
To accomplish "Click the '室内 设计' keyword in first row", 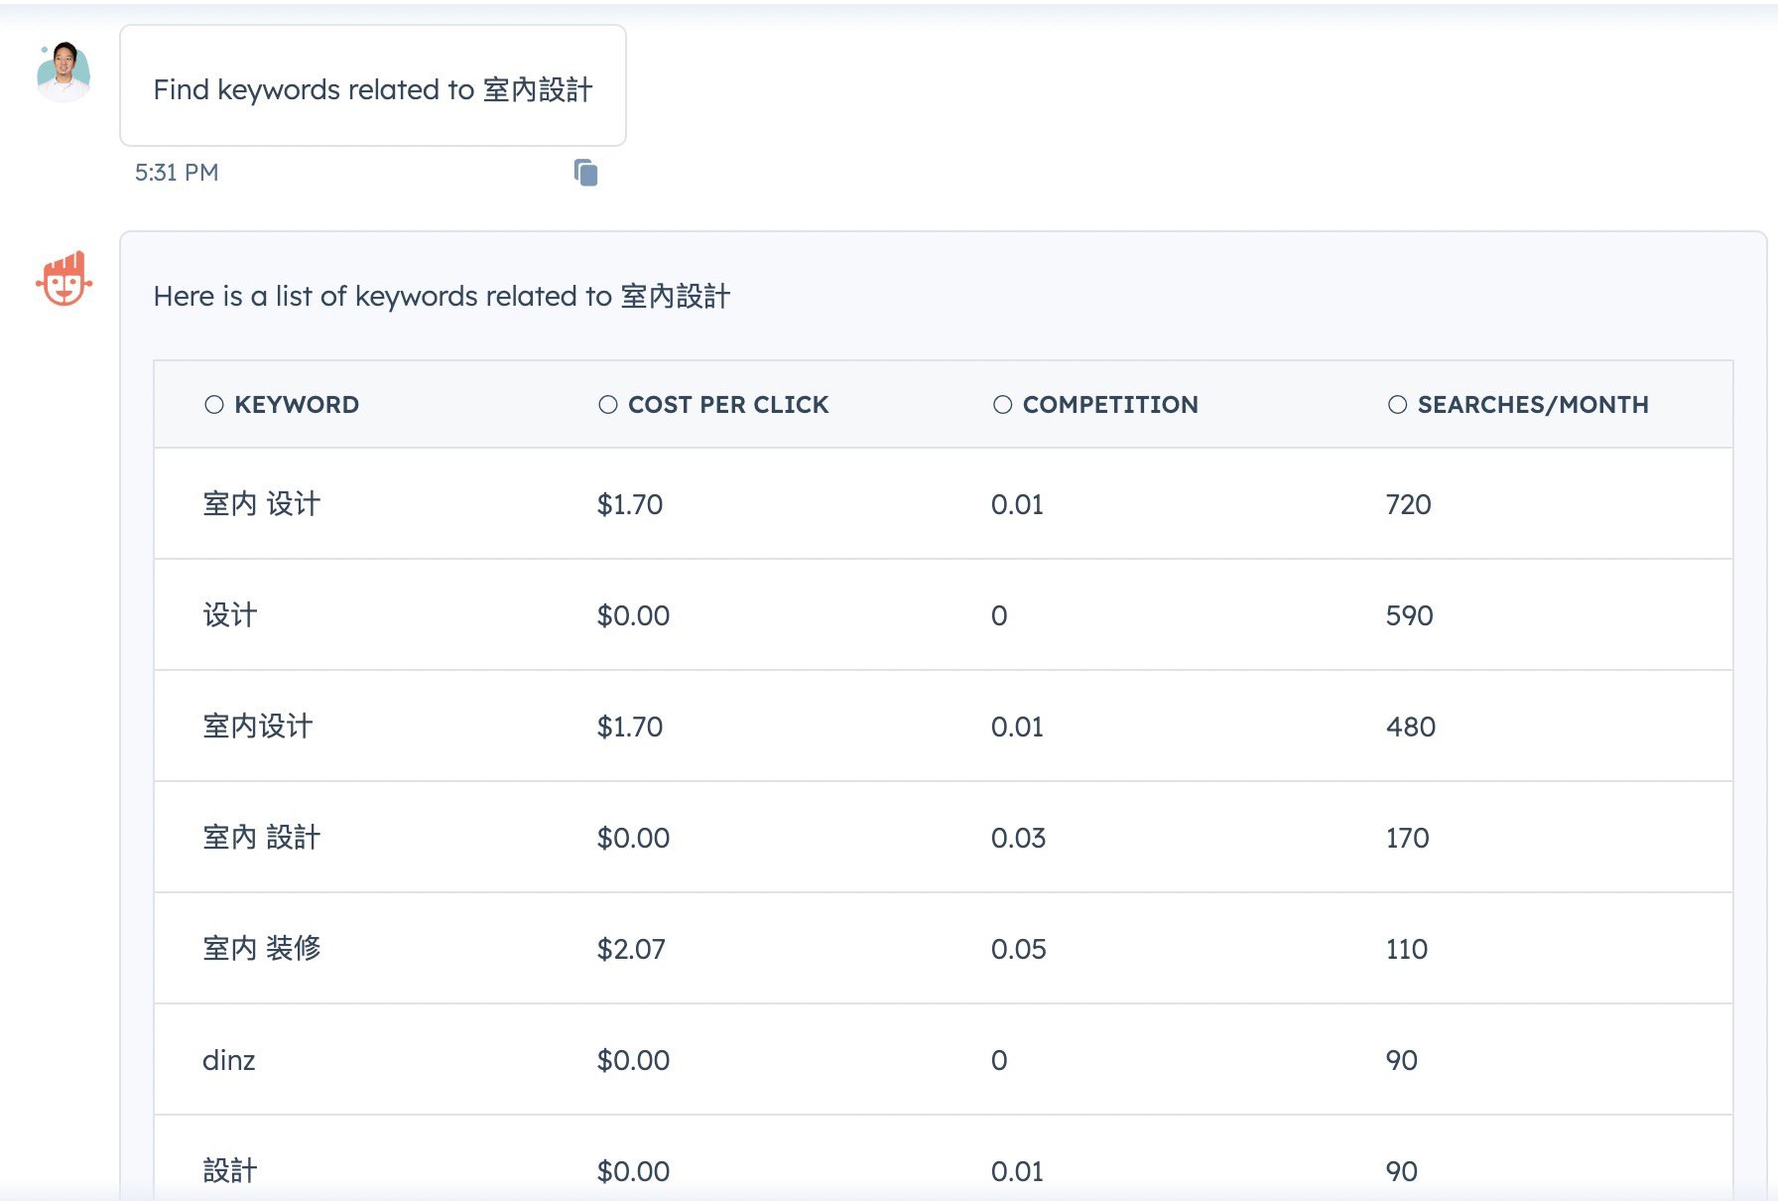I will click(259, 503).
